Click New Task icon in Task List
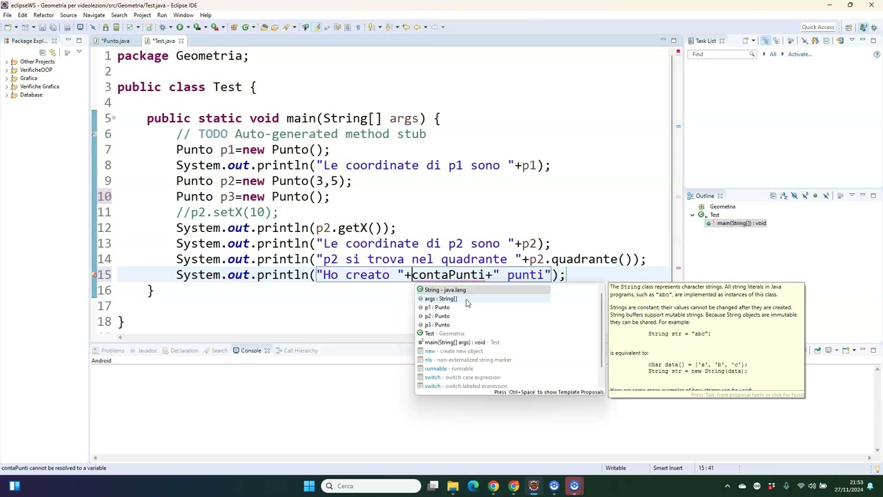This screenshot has height=497, width=883. click(745, 41)
